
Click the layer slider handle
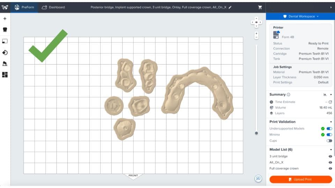point(256,133)
